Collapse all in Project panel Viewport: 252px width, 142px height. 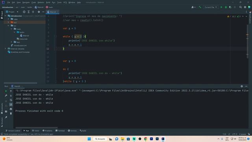(x=33, y=12)
